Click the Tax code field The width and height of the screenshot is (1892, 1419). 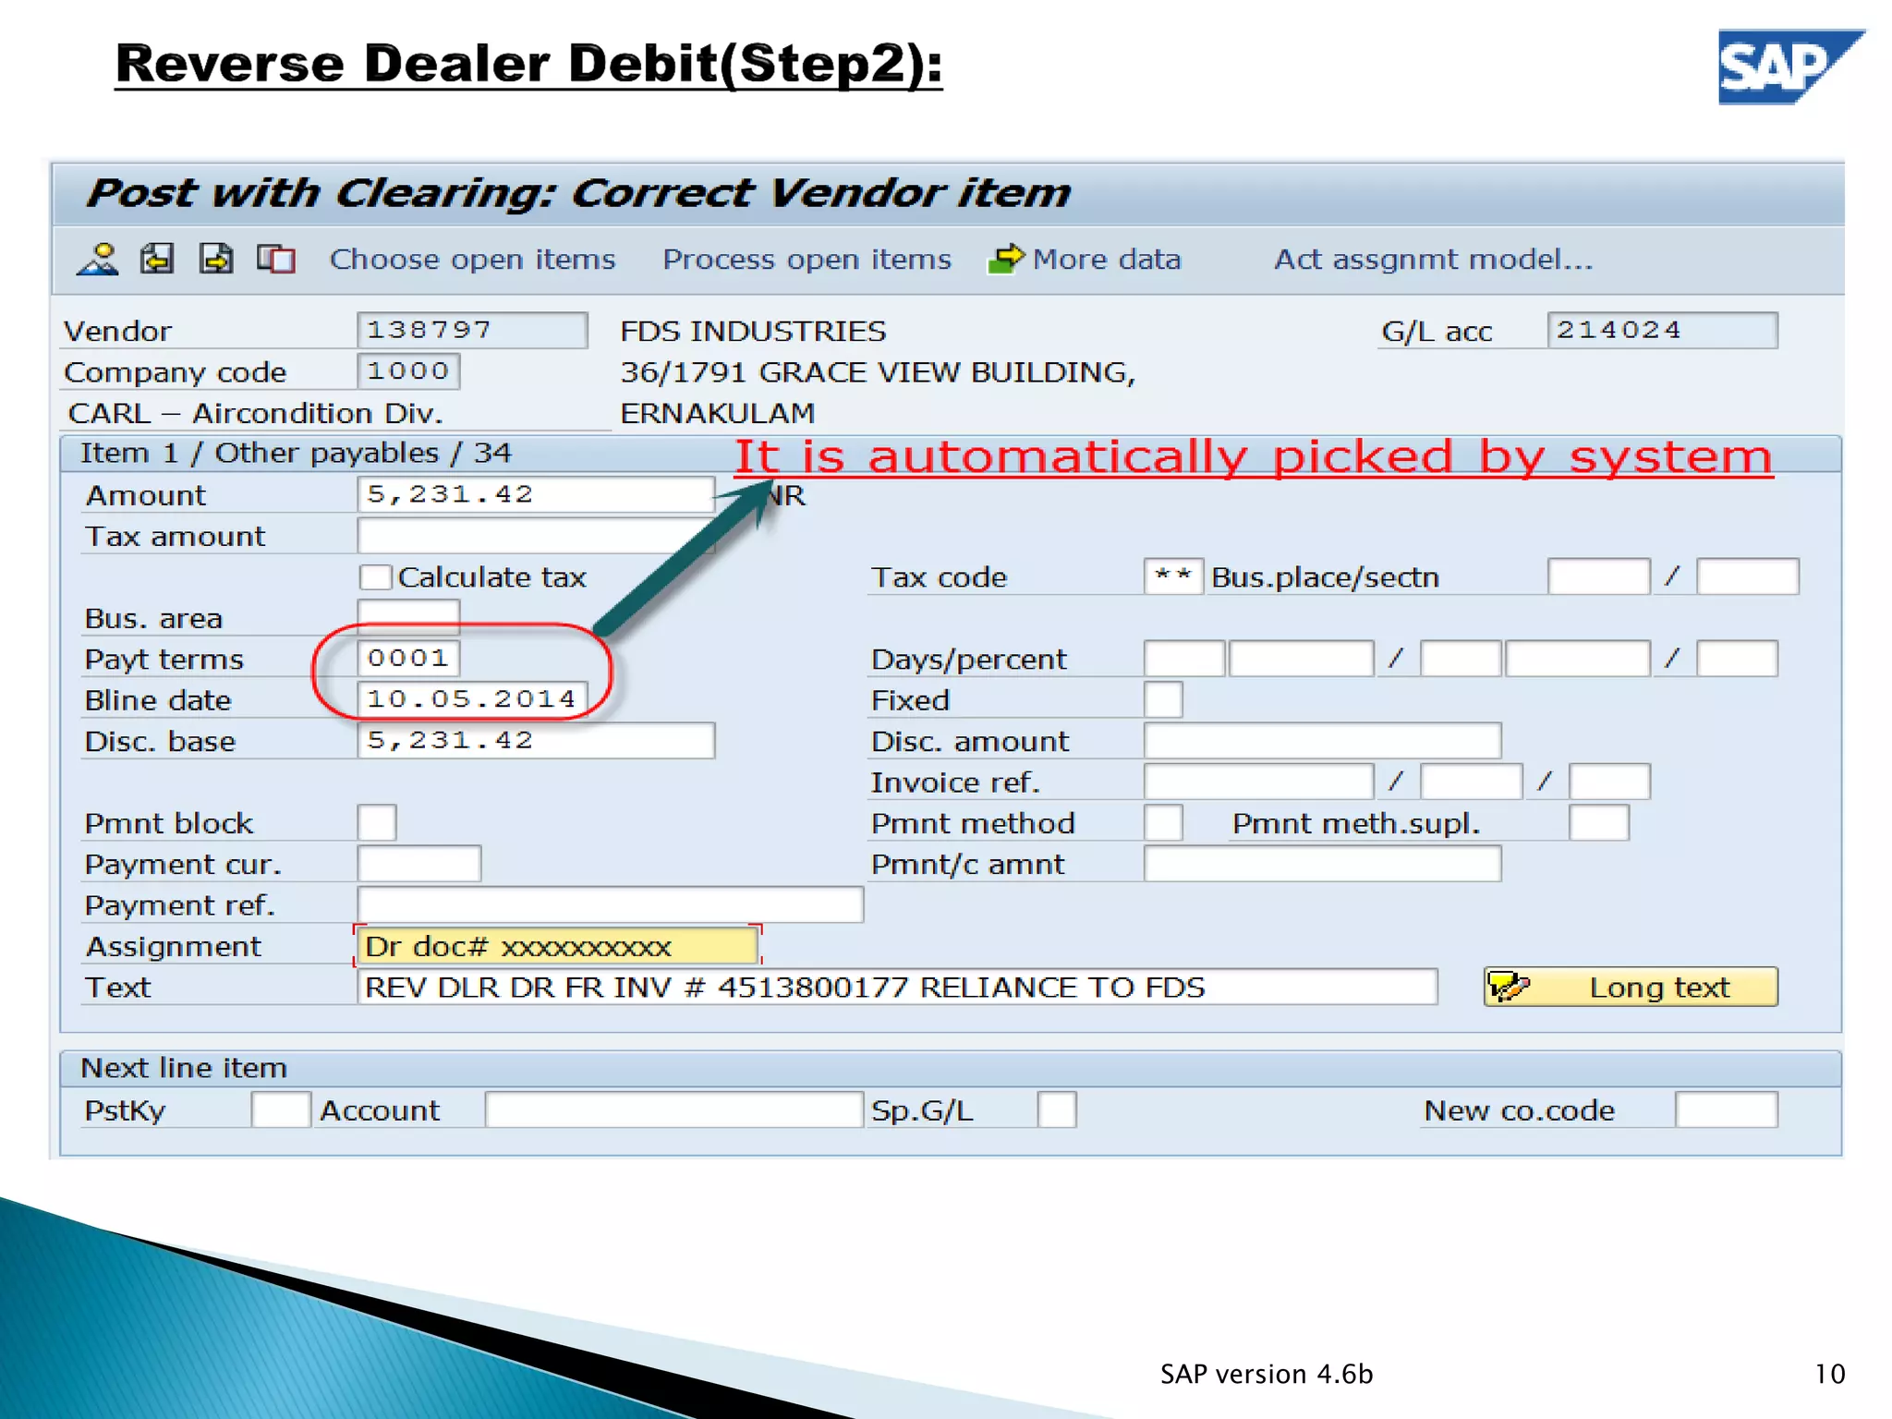1173,576
